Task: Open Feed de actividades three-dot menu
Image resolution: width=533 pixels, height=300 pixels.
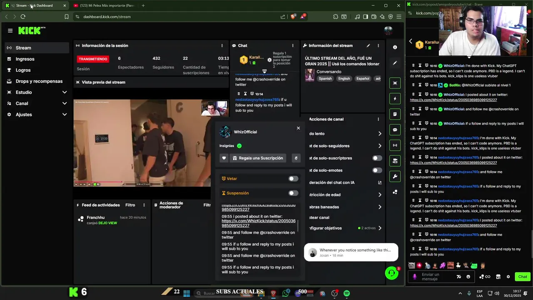Action: coord(144,205)
